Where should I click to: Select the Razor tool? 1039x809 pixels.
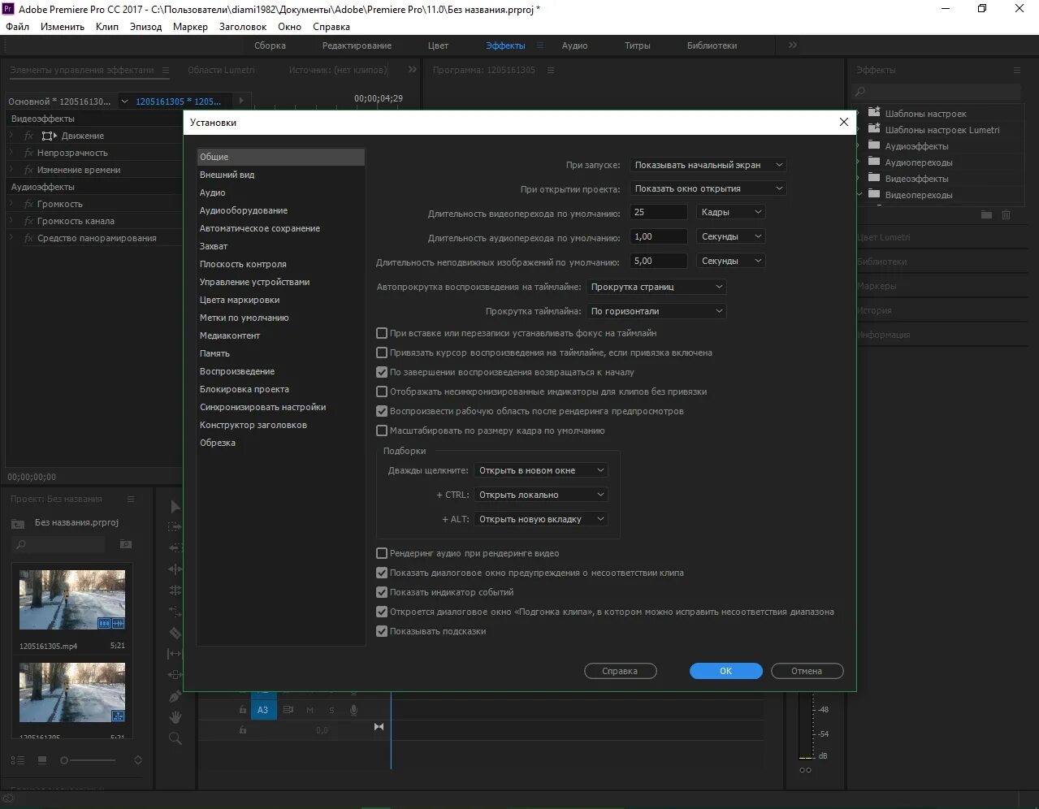pyautogui.click(x=175, y=633)
